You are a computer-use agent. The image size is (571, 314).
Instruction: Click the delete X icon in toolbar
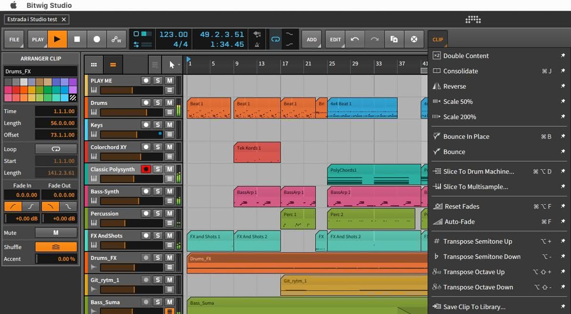click(x=414, y=39)
